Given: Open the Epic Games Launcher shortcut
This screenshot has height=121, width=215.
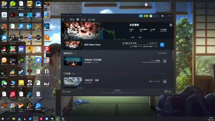Looking at the screenshot, I should (13, 39).
